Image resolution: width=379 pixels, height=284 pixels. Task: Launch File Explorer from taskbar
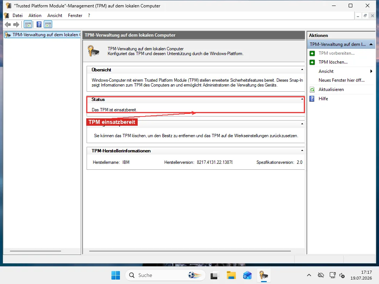pyautogui.click(x=231, y=275)
